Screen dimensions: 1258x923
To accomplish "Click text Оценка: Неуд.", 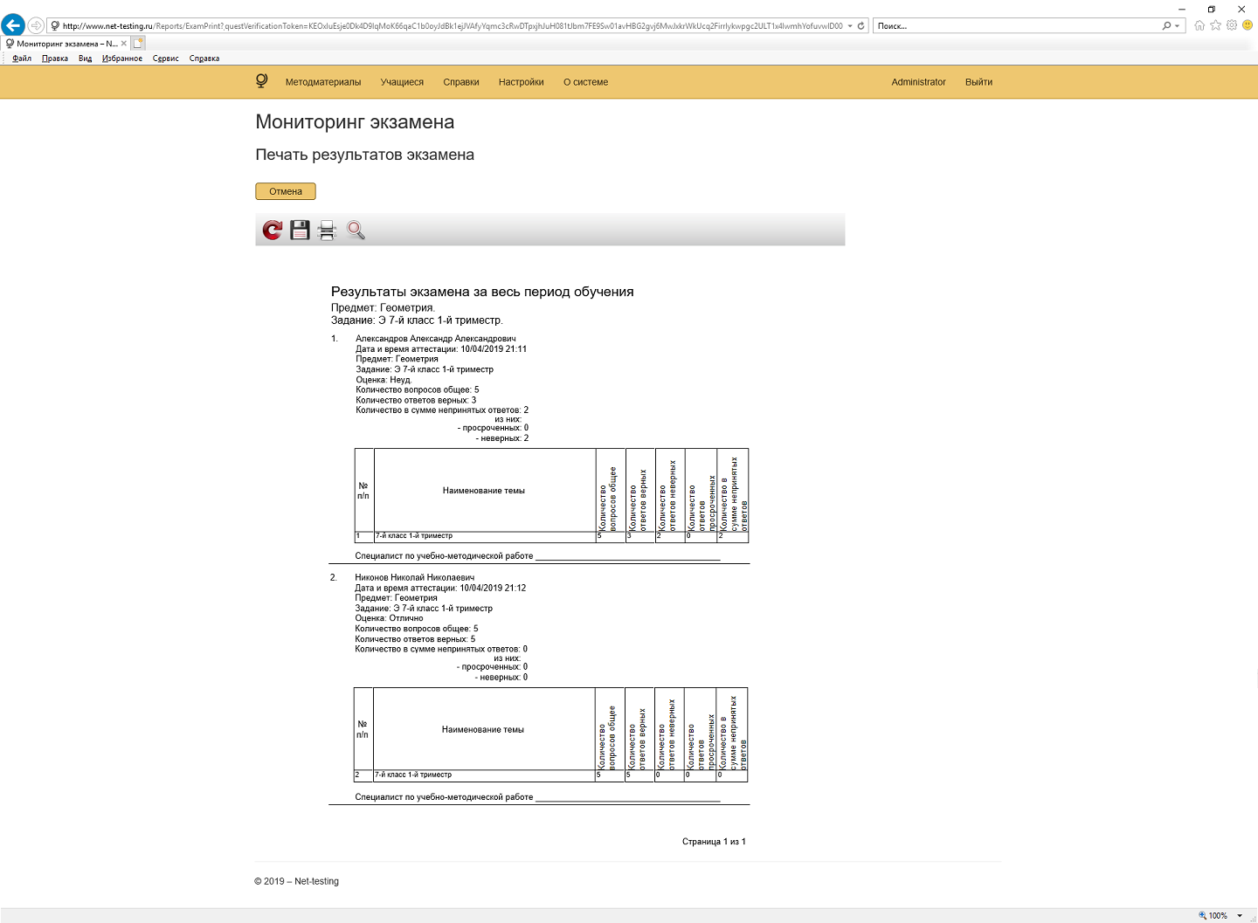I will click(384, 380).
